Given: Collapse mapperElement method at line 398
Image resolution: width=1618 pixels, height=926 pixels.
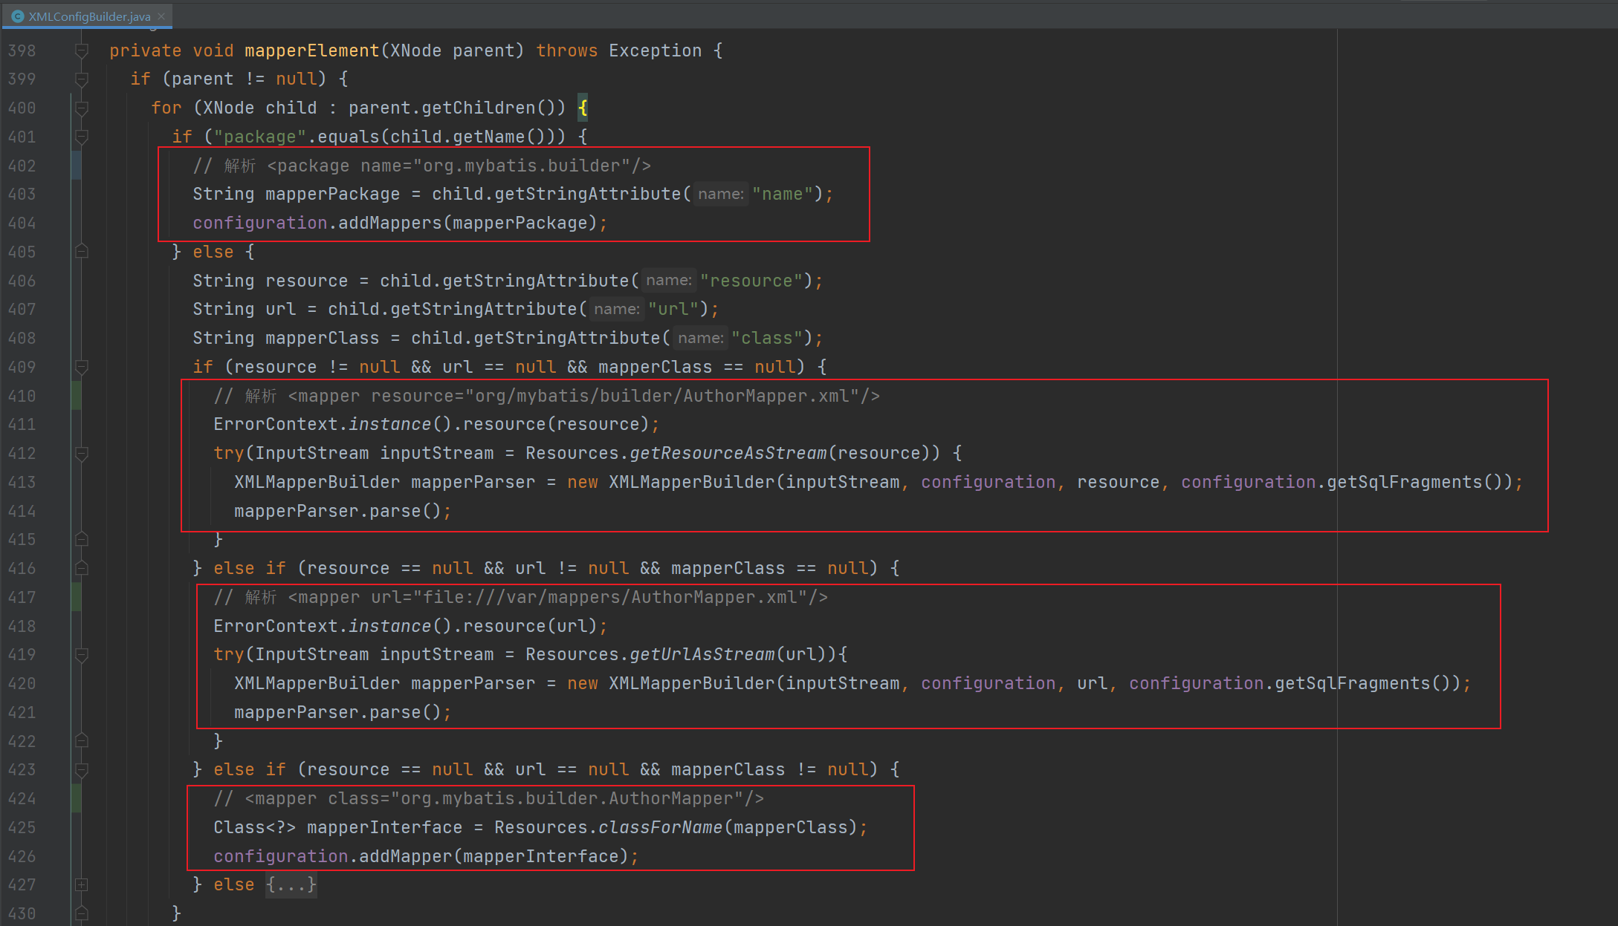Looking at the screenshot, I should 82,50.
